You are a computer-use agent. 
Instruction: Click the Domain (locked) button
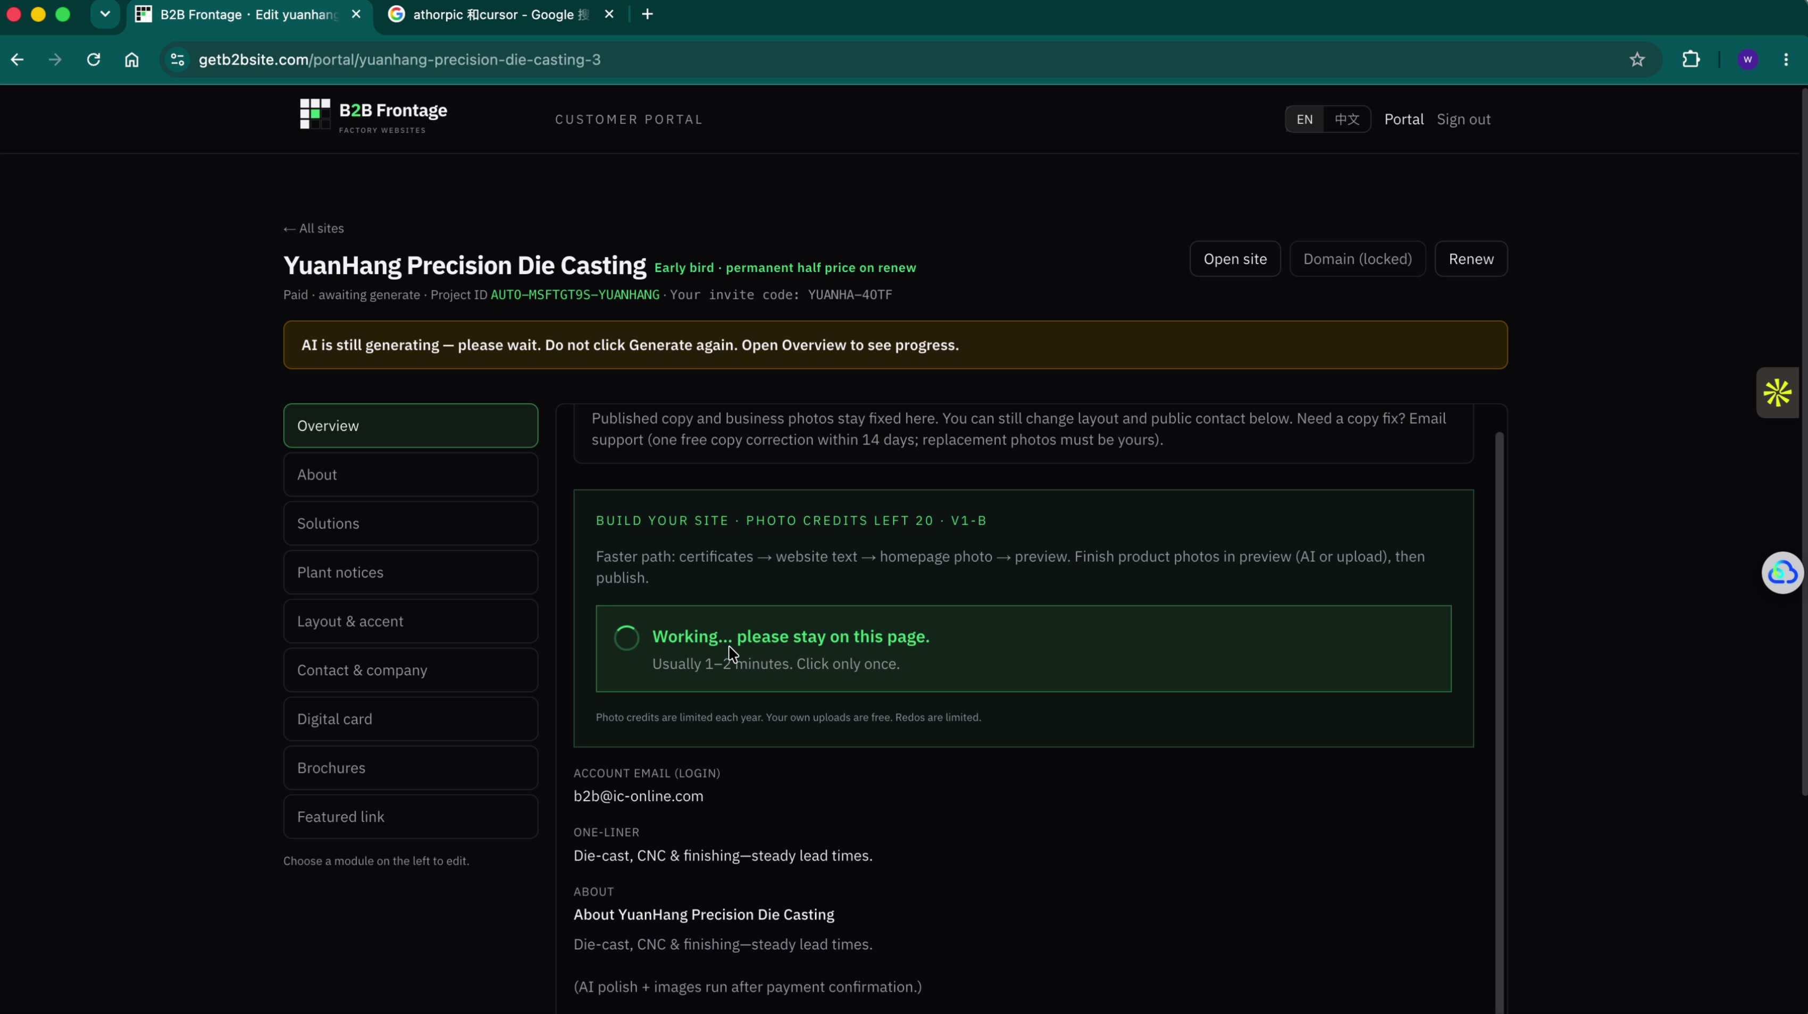coord(1358,259)
